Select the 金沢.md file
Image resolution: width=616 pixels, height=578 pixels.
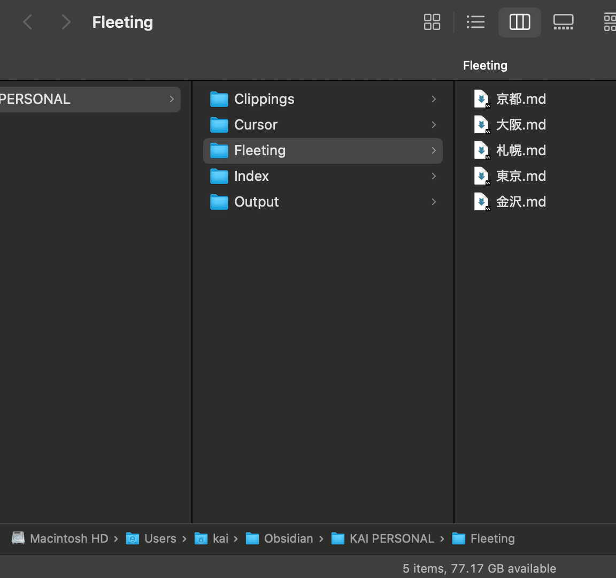[x=521, y=202]
